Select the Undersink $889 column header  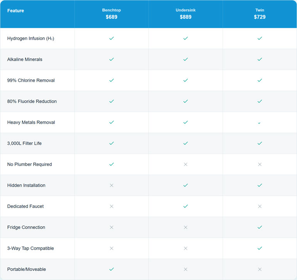(185, 14)
